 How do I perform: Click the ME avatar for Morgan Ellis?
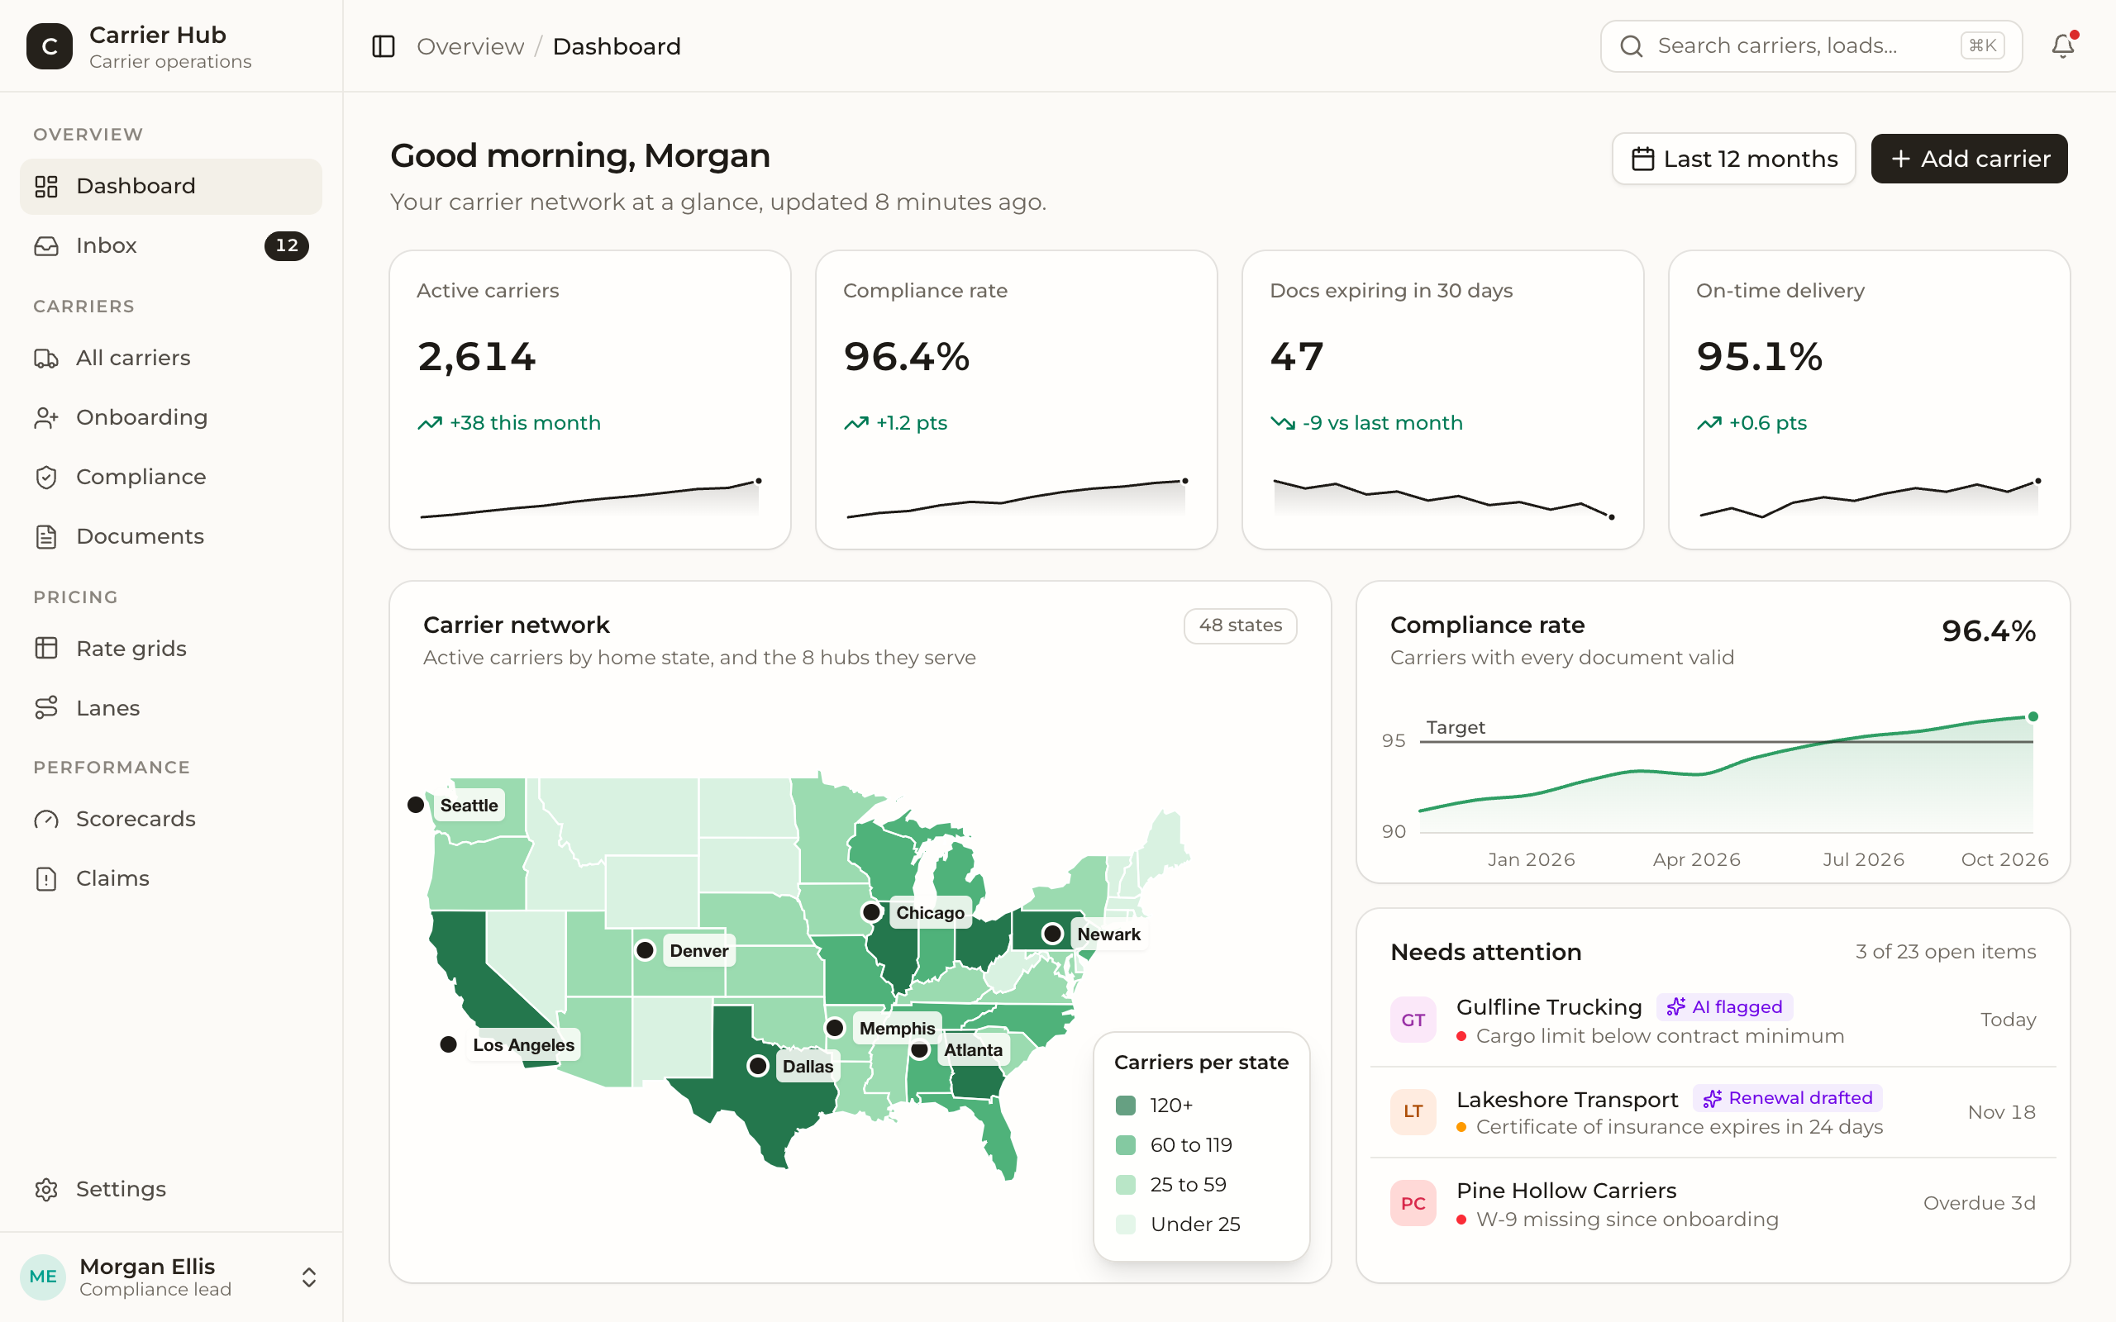[x=43, y=1277]
